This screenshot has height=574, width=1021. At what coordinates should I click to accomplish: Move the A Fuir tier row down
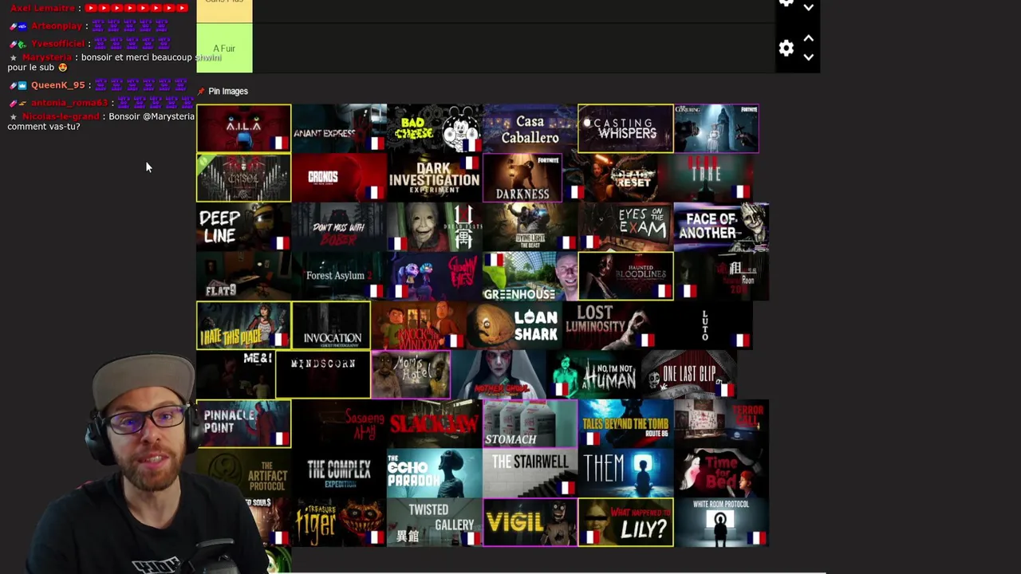click(x=808, y=57)
